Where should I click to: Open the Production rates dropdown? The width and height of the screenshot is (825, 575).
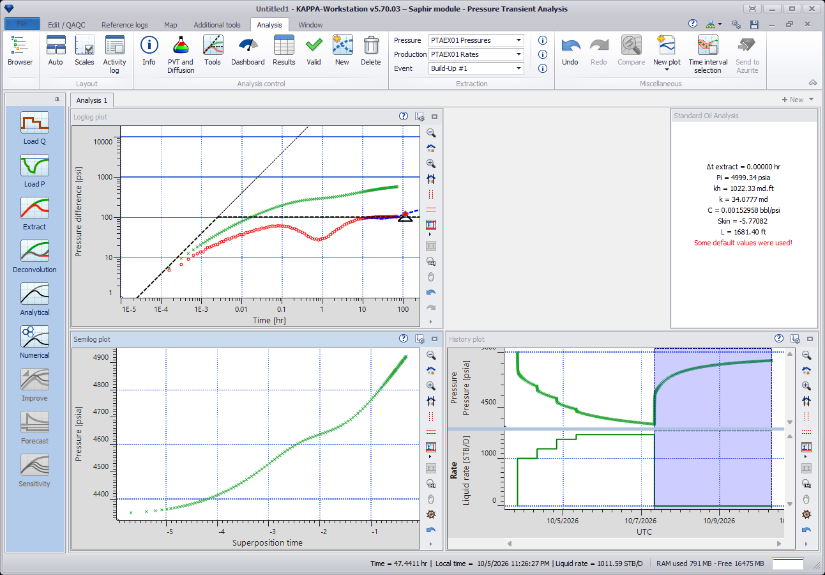tap(518, 54)
